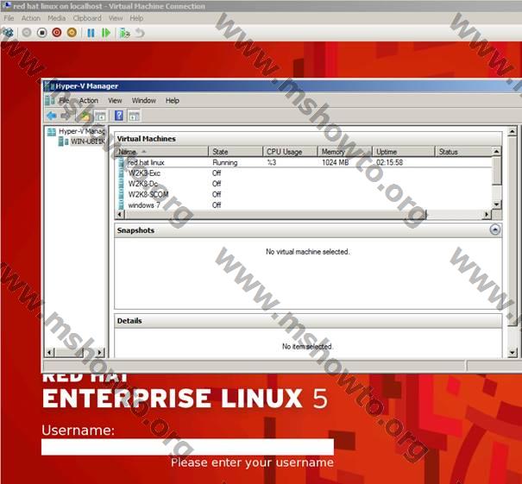Sort by the Memory column header
Viewport: 522px width, 484px height.
point(345,152)
